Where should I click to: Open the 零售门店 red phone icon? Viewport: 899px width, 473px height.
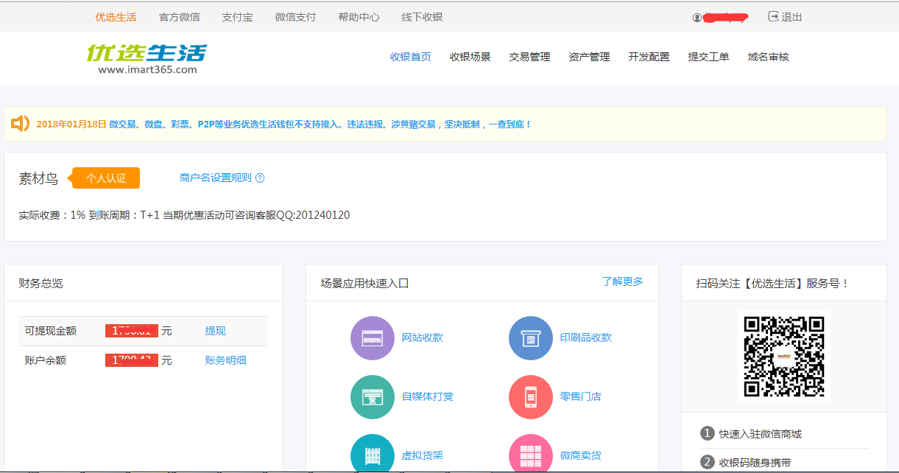[x=531, y=397]
